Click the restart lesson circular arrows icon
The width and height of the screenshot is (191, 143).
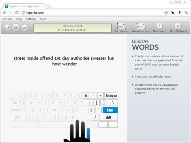click(7, 28)
